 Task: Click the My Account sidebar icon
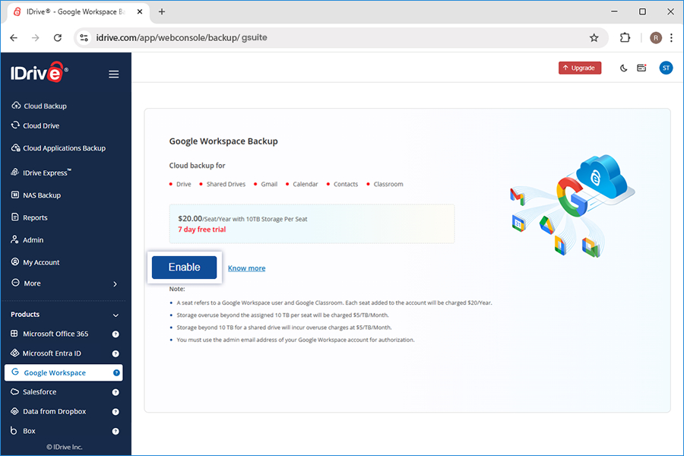pyautogui.click(x=15, y=261)
